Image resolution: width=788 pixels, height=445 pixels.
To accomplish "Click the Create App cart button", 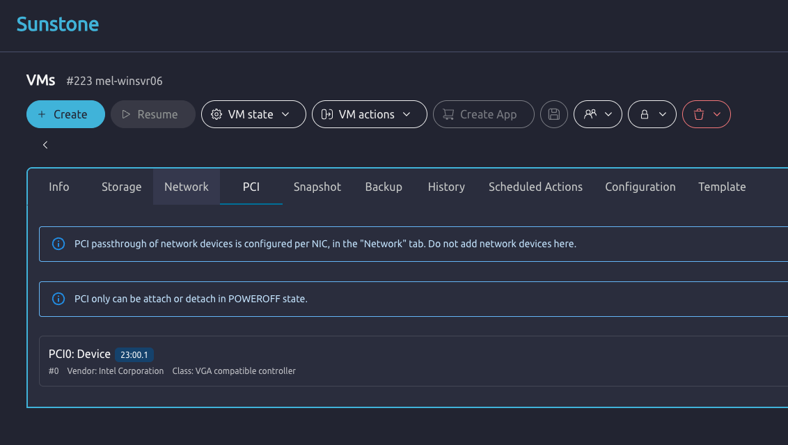I will click(483, 114).
